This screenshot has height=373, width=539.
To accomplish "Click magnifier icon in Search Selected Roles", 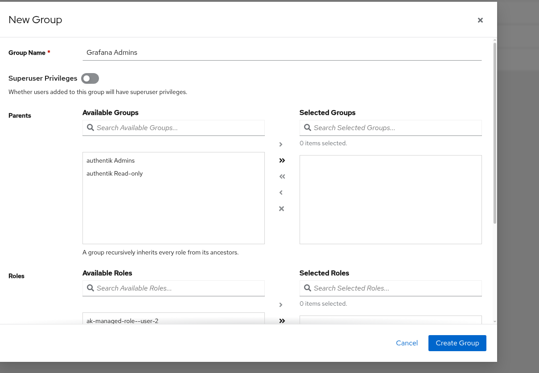I will [307, 288].
